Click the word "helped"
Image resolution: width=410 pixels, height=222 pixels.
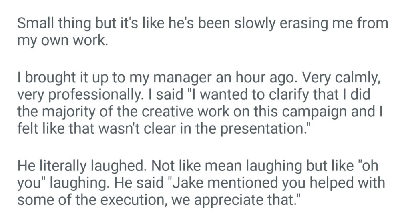pyautogui.click(x=330, y=183)
